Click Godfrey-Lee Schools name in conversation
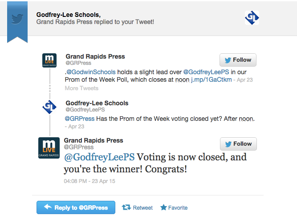Viewport: 297px width, 219px height. coord(97,103)
